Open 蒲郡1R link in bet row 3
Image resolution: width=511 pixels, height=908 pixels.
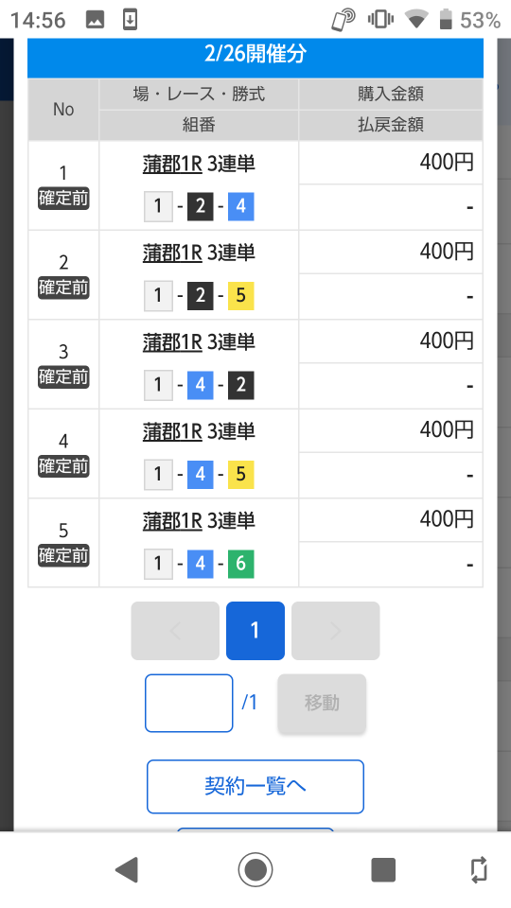click(172, 342)
